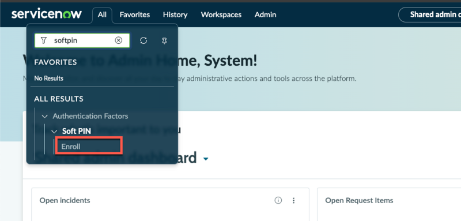Collapse the Soft PIN module group
The image size is (461, 221).
(54, 132)
